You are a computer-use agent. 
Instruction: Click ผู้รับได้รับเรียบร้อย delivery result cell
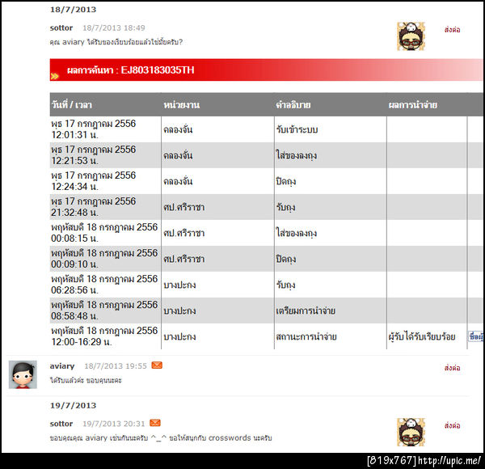[x=427, y=336]
